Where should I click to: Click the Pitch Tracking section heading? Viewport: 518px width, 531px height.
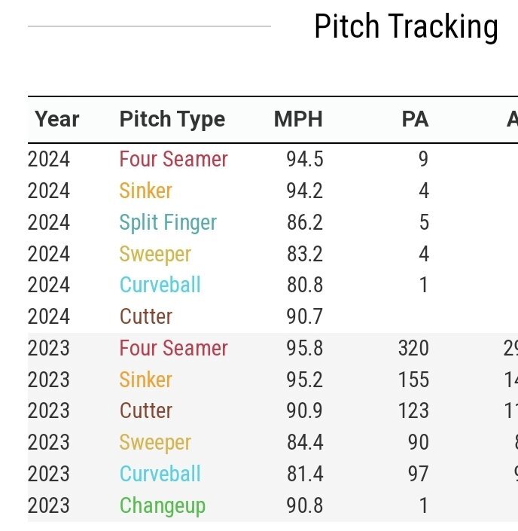(406, 27)
